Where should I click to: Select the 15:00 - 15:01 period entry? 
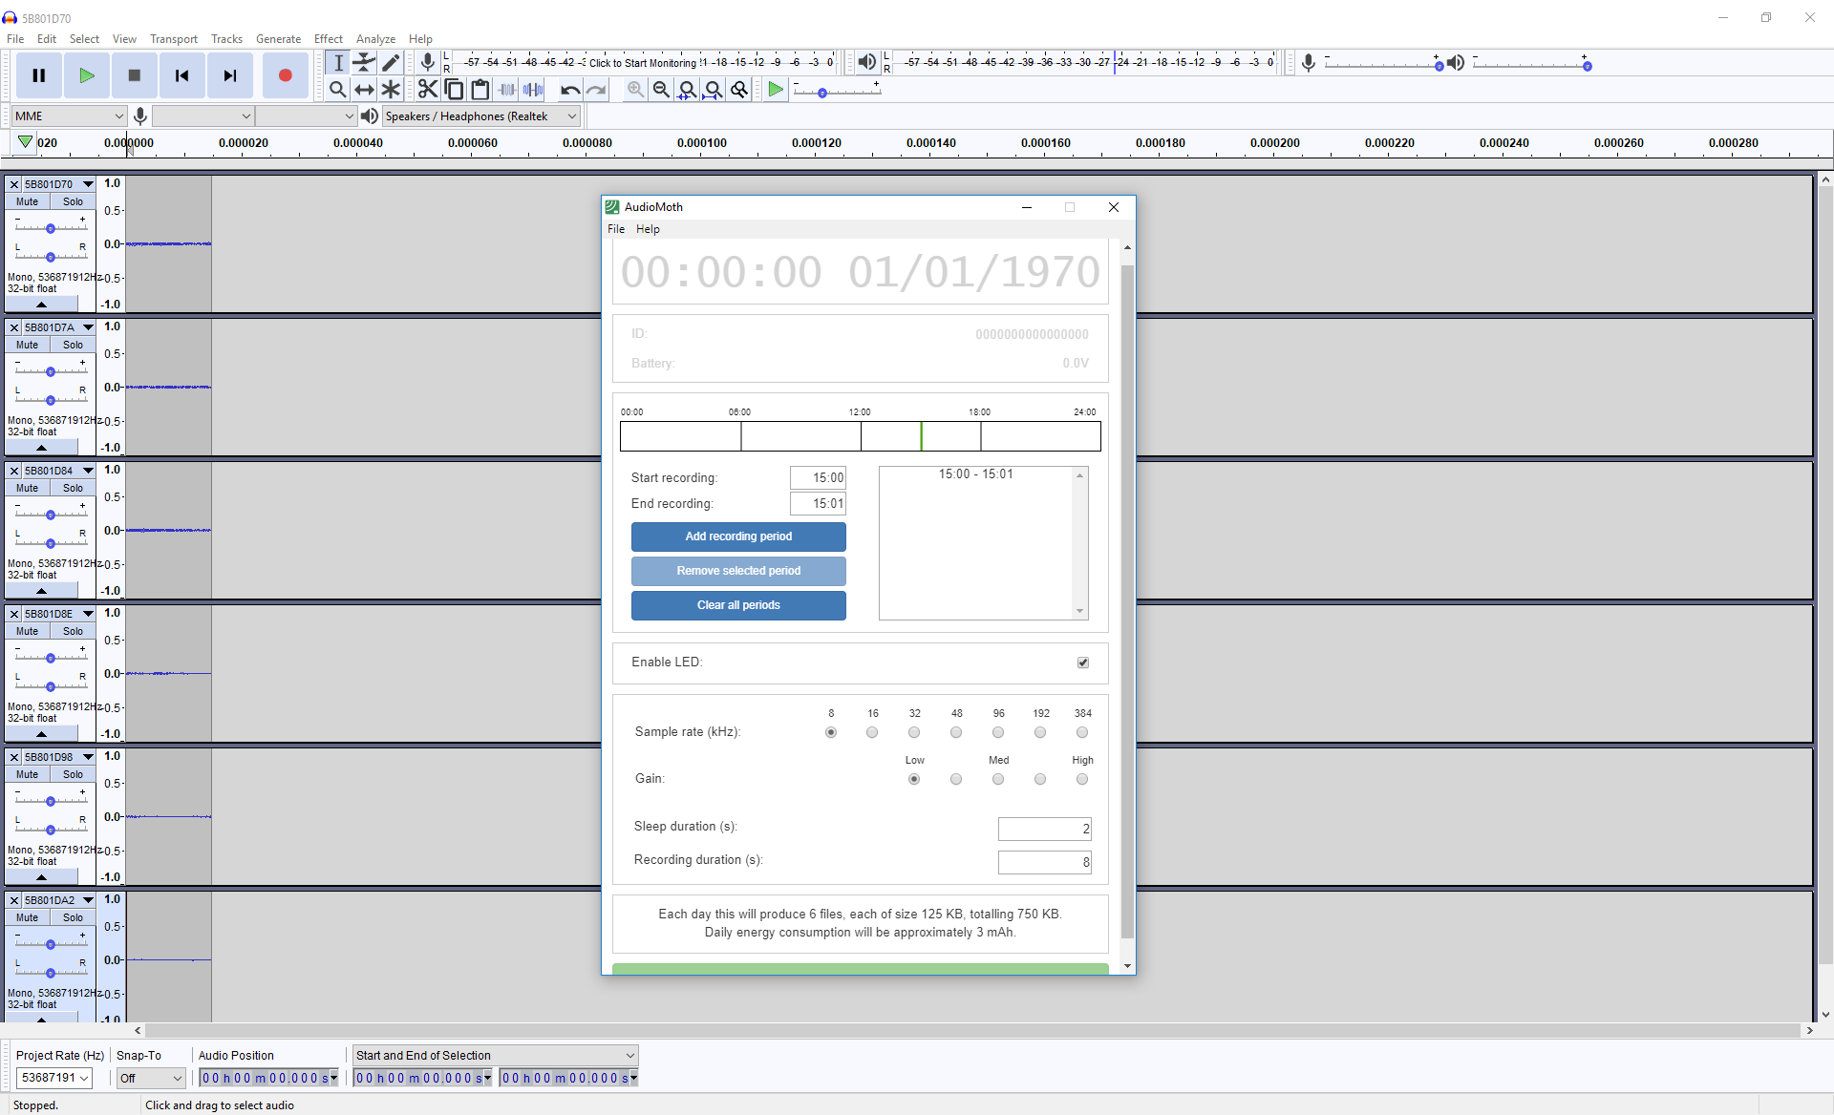click(x=976, y=474)
